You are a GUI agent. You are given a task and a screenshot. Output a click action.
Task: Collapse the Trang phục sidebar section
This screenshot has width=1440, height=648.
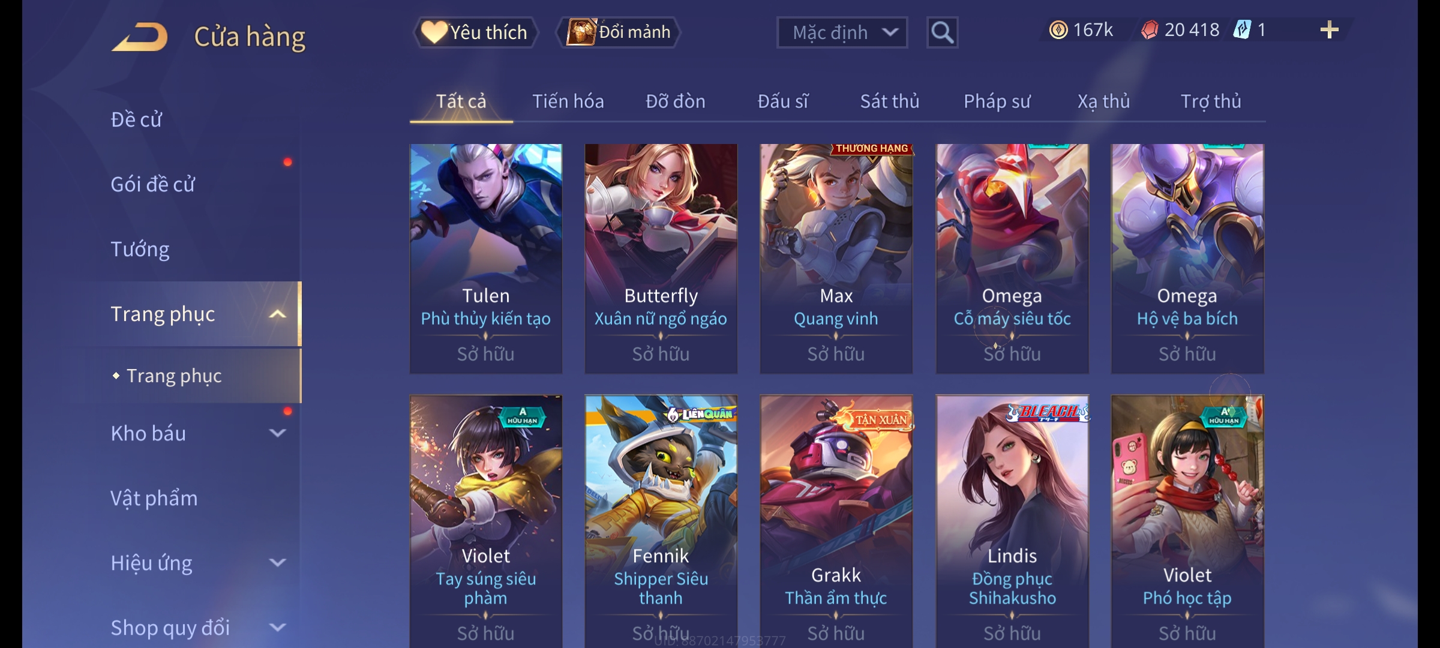pyautogui.click(x=277, y=314)
